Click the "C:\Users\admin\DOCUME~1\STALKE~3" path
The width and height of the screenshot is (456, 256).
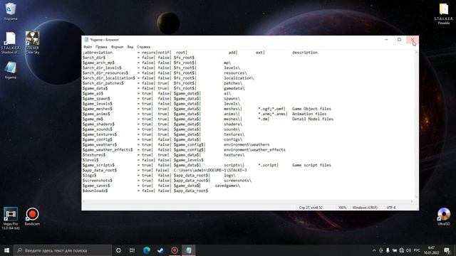210,170
